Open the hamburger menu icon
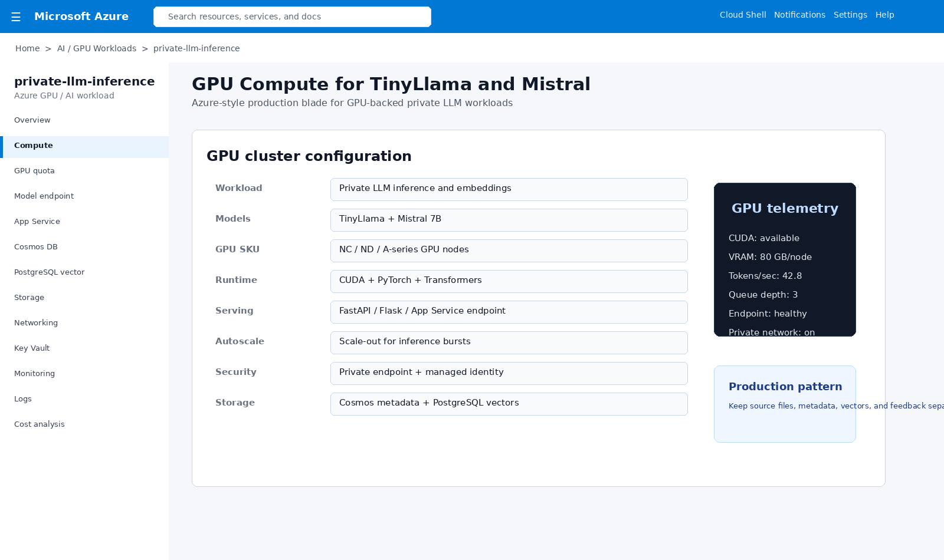 click(x=16, y=17)
